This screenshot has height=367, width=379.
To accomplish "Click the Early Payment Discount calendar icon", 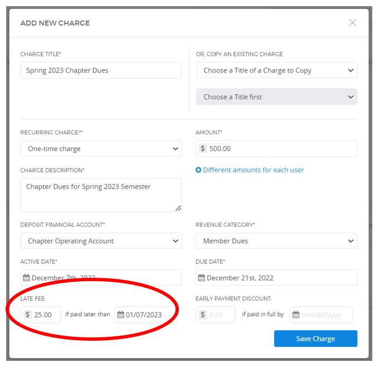I will click(x=296, y=315).
